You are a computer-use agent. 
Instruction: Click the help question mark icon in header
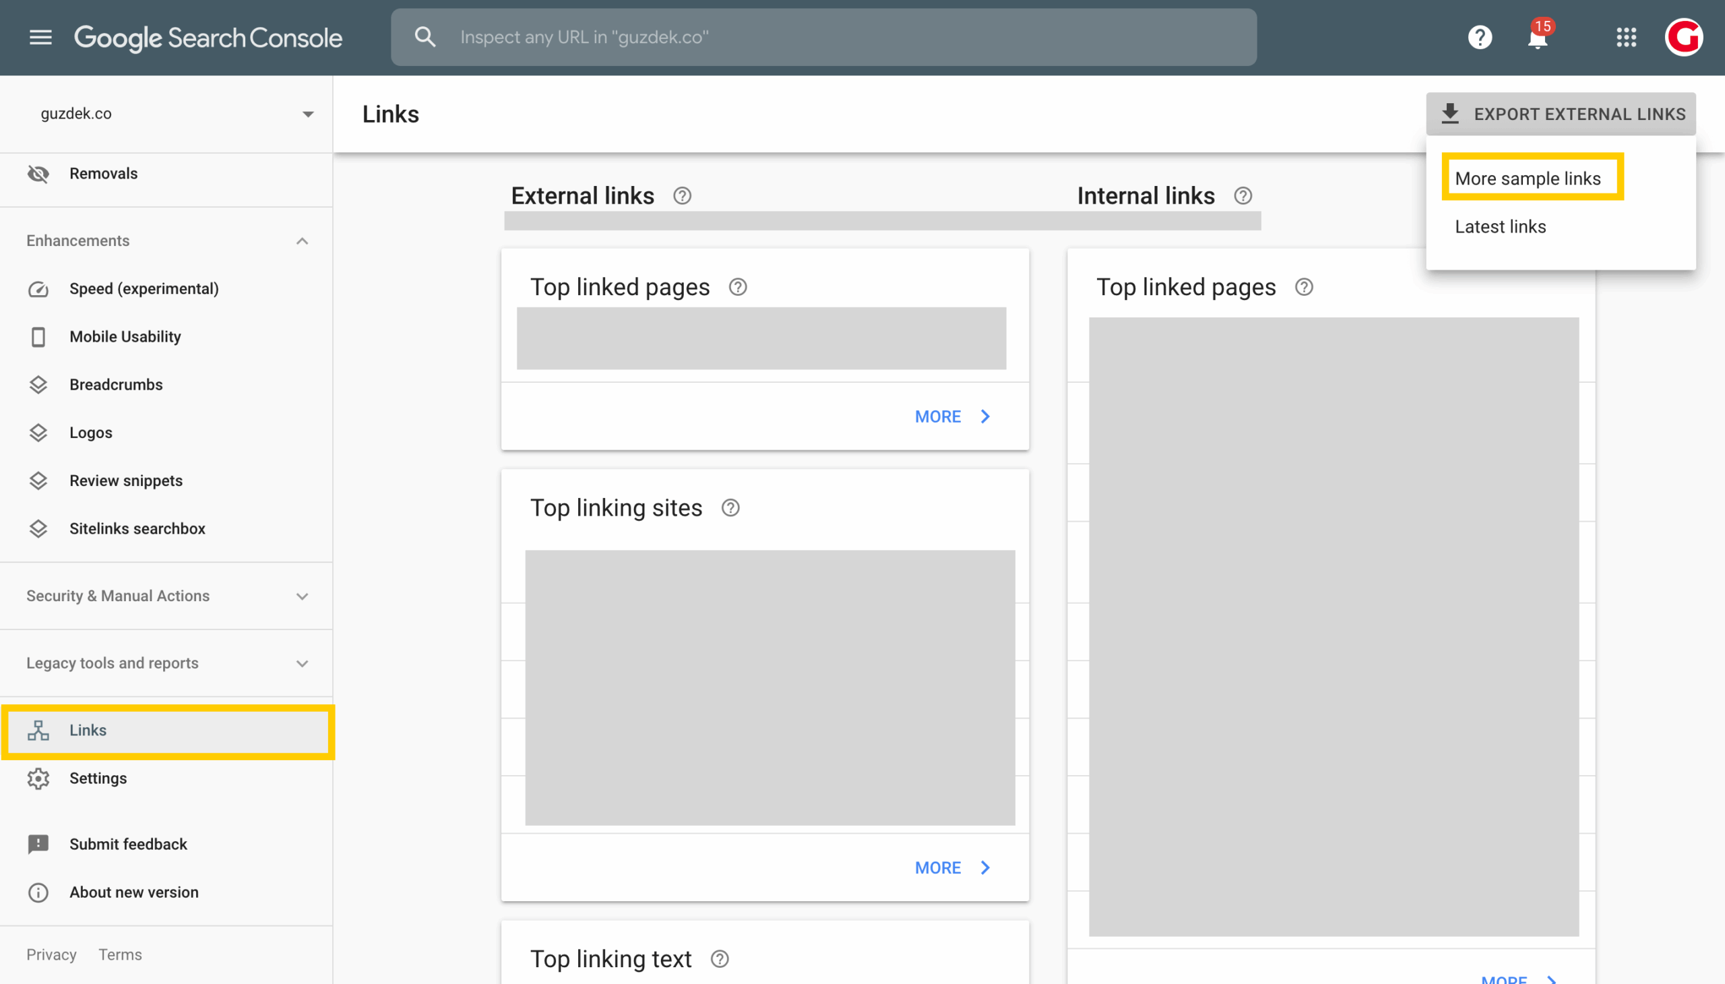tap(1480, 37)
